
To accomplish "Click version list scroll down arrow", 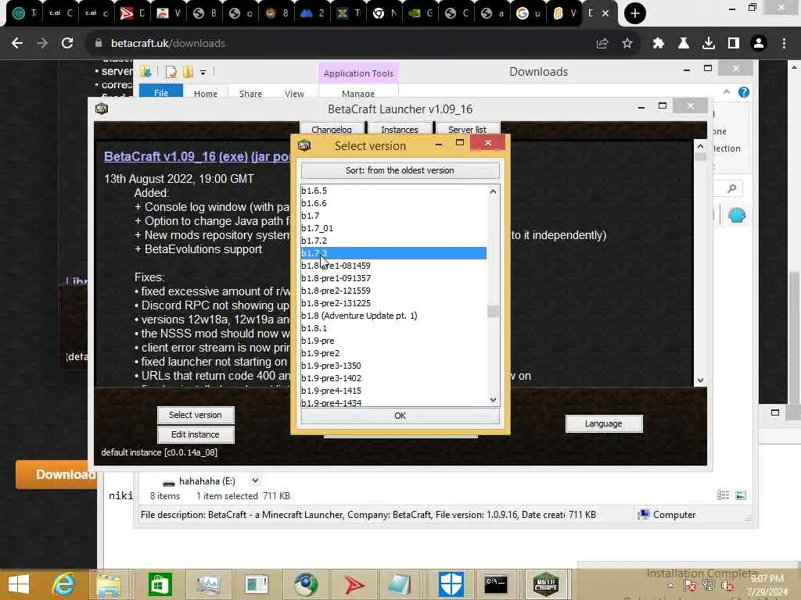I will pyautogui.click(x=493, y=399).
